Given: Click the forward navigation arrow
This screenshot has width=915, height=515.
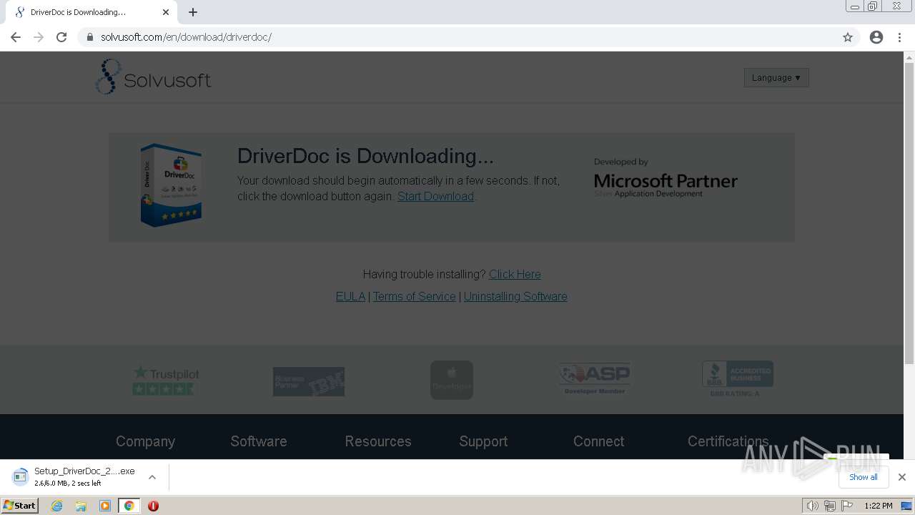Looking at the screenshot, I should [x=39, y=37].
